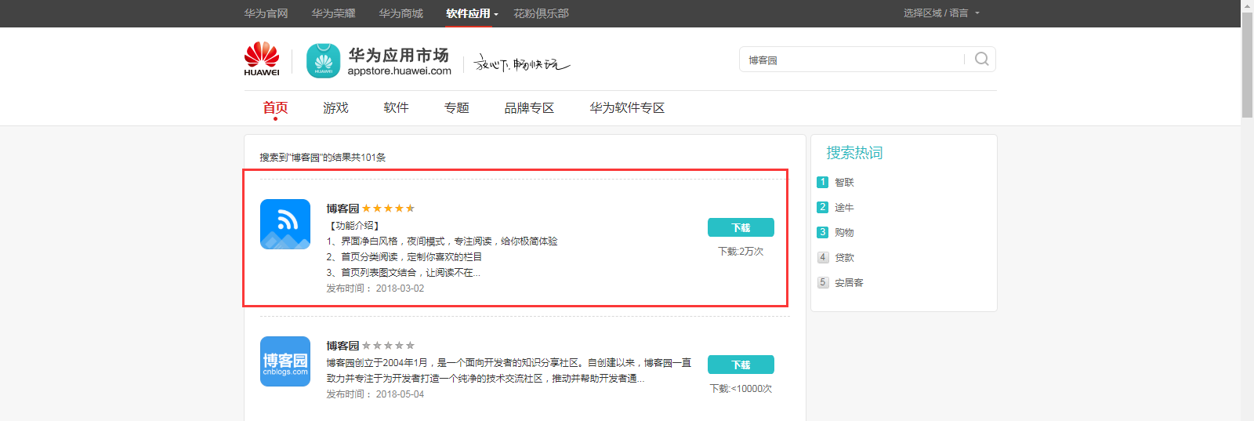1254x421 pixels.
Task: Open the cnblogs.com 博客园 app icon
Action: click(285, 361)
